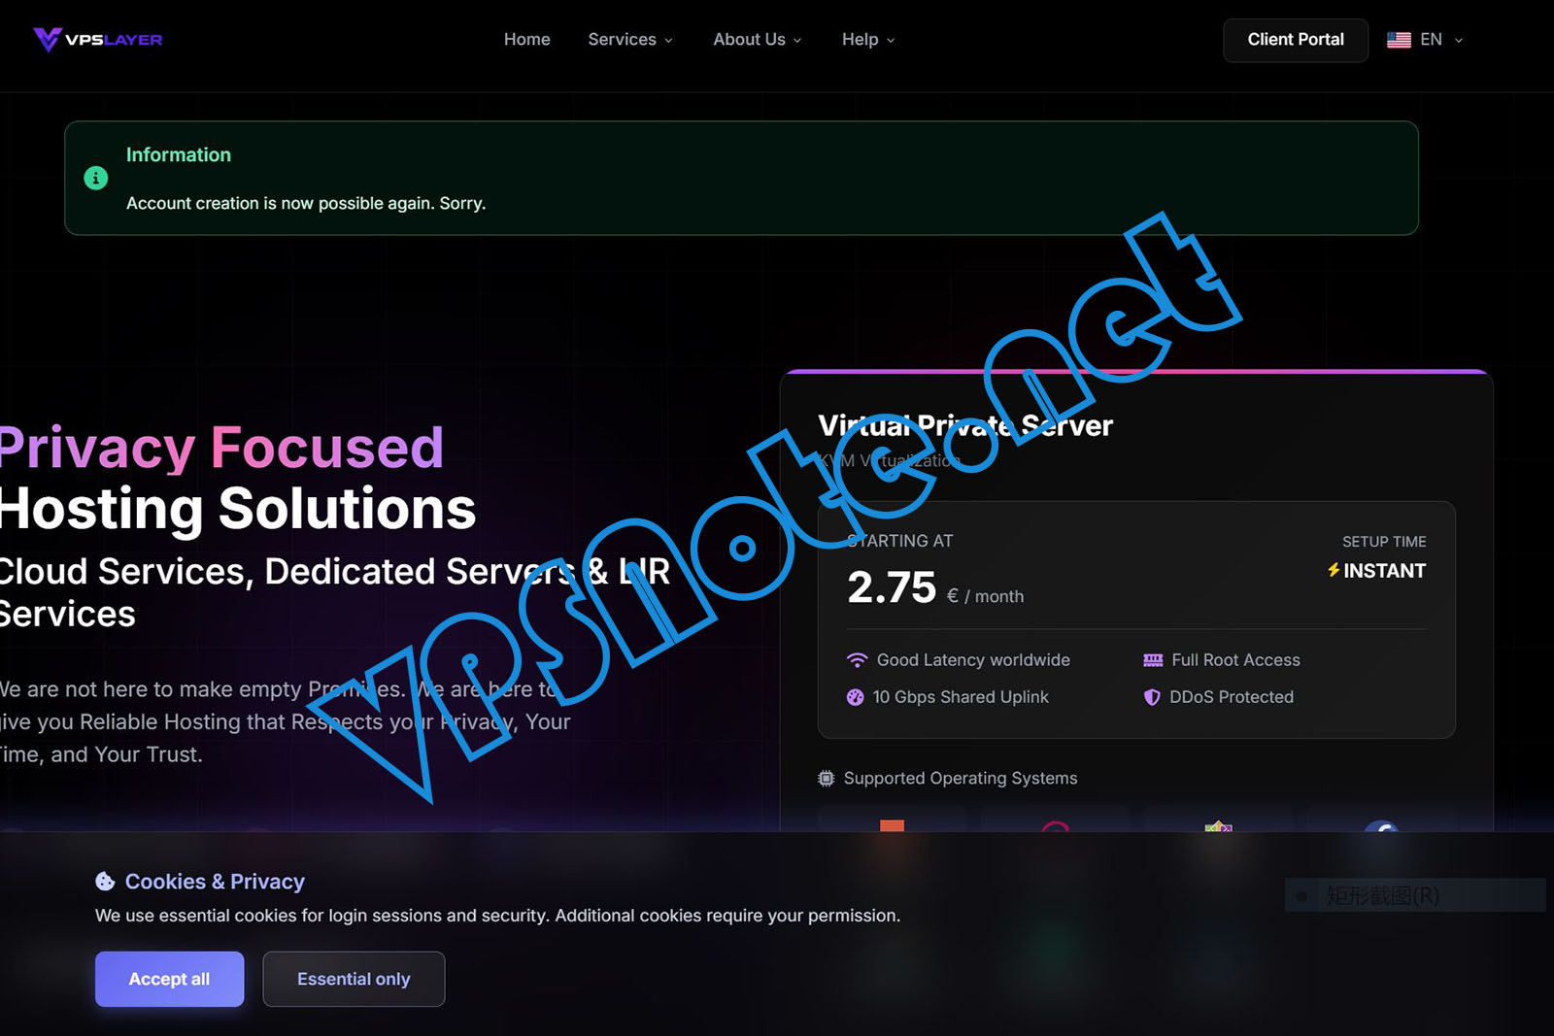This screenshot has height=1036, width=1554.
Task: Click the '€ / month' price unit
Action: tap(985, 596)
